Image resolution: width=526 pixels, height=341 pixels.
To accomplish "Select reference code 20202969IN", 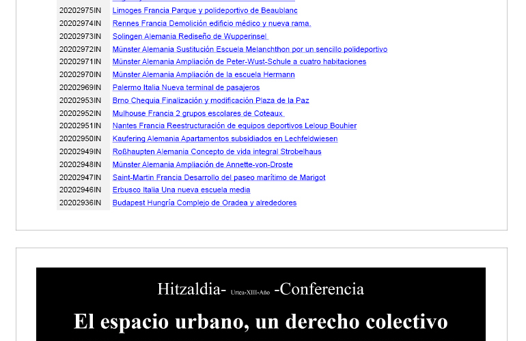I will pos(80,87).
